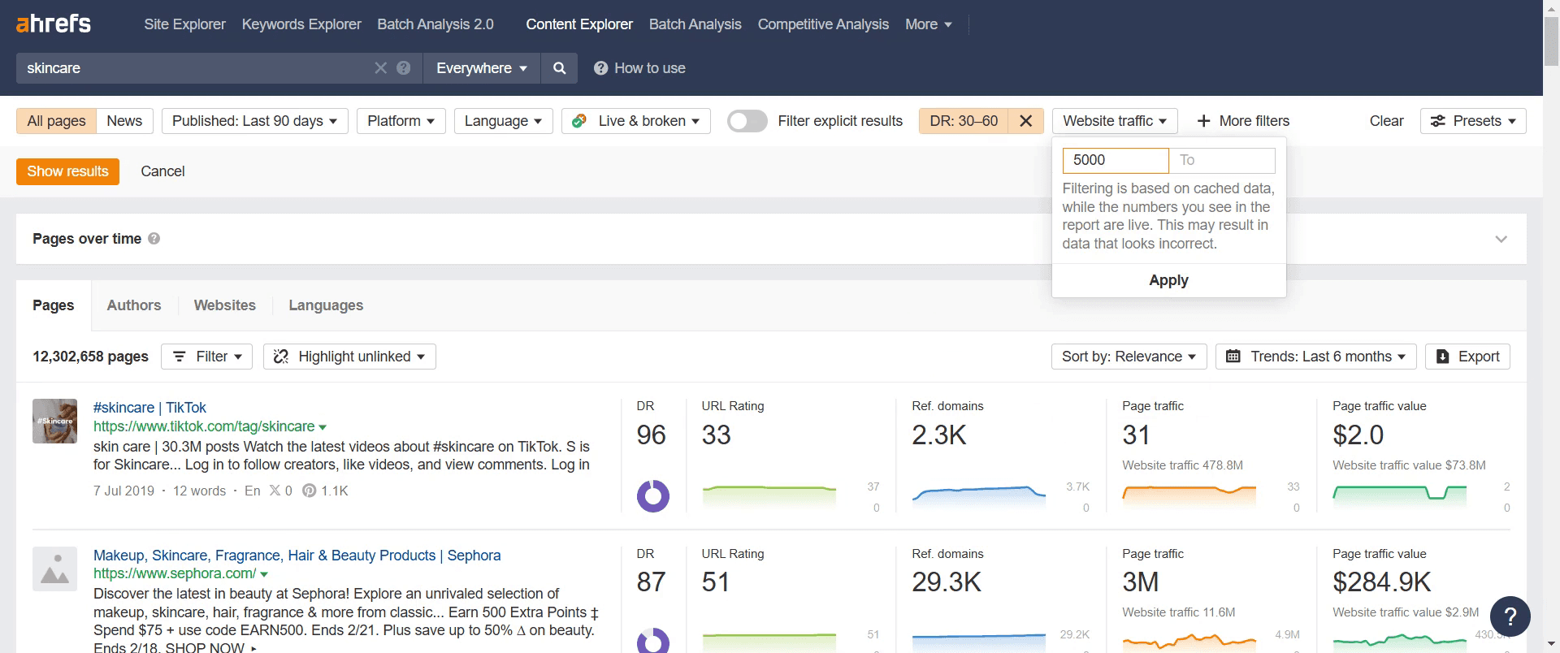This screenshot has height=653, width=1560.
Task: Click the DR 87 donut chart
Action: 652,640
